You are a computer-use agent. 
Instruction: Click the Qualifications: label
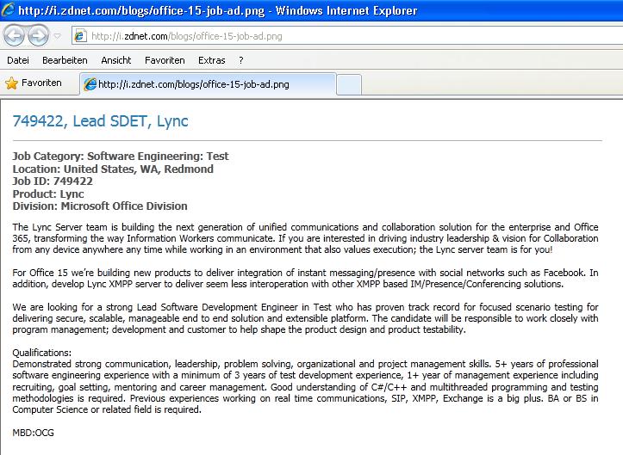(41, 353)
